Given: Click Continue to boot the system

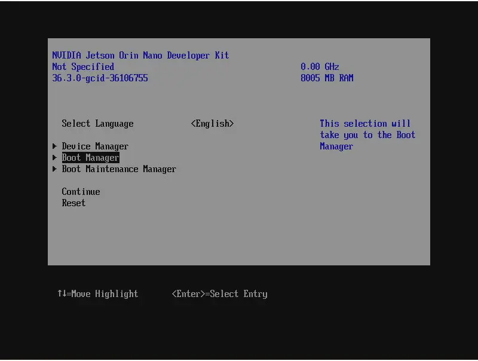Looking at the screenshot, I should [x=81, y=191].
